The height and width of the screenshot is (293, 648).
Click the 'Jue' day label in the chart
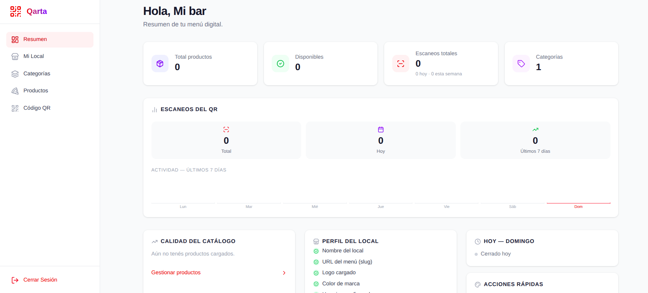(x=381, y=207)
